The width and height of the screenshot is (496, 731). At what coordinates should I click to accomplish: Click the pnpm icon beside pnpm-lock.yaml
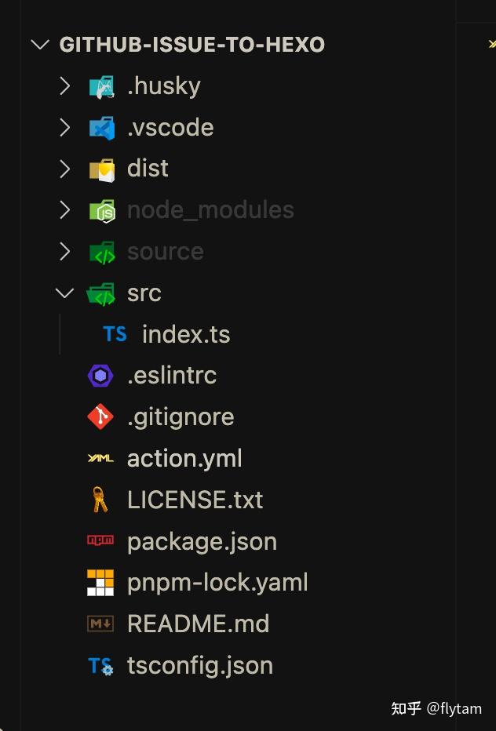point(99,582)
